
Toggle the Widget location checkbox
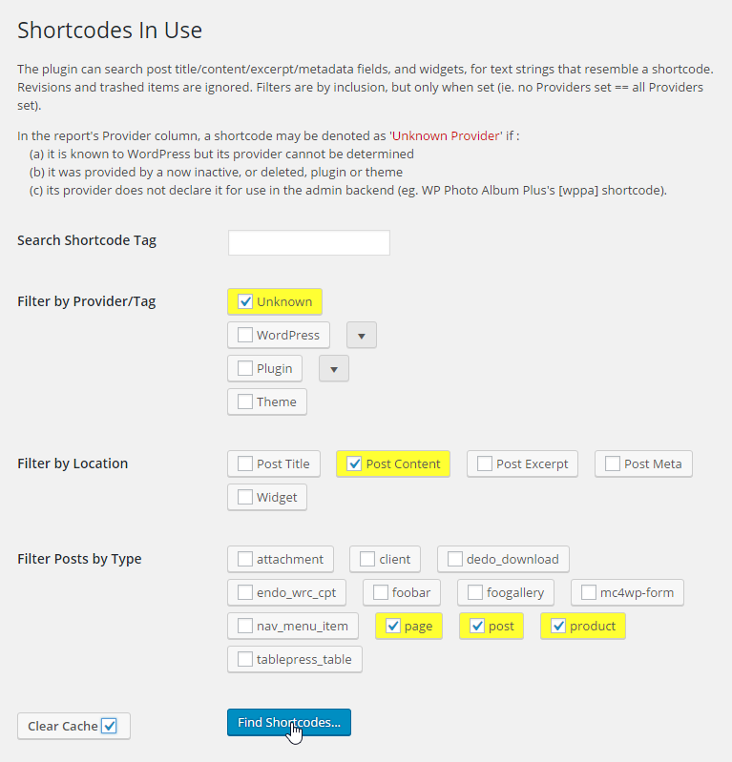(x=245, y=497)
